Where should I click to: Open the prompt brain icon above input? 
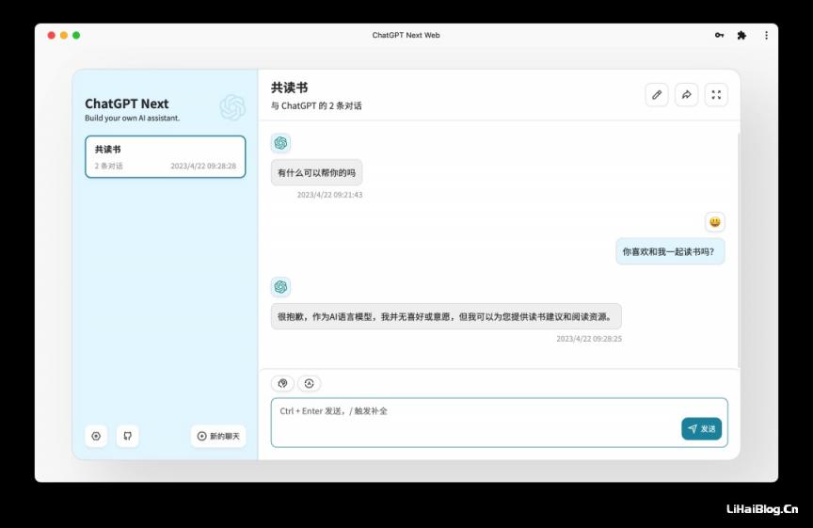click(282, 383)
